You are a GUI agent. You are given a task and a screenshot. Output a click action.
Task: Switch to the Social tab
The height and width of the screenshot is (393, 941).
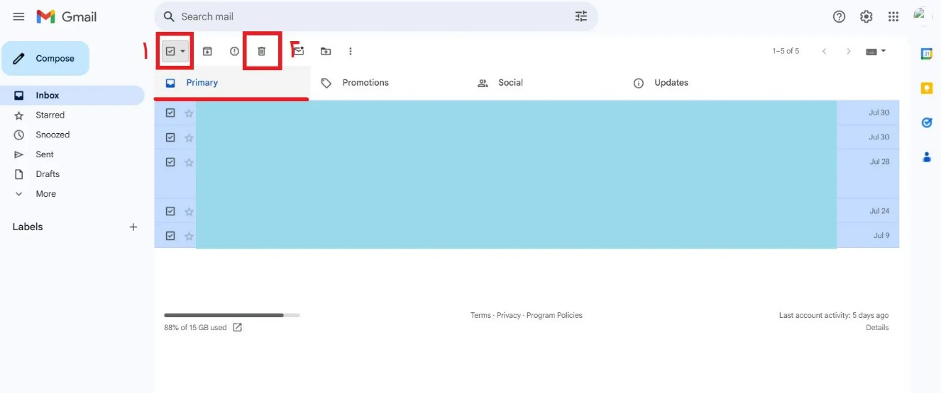510,83
